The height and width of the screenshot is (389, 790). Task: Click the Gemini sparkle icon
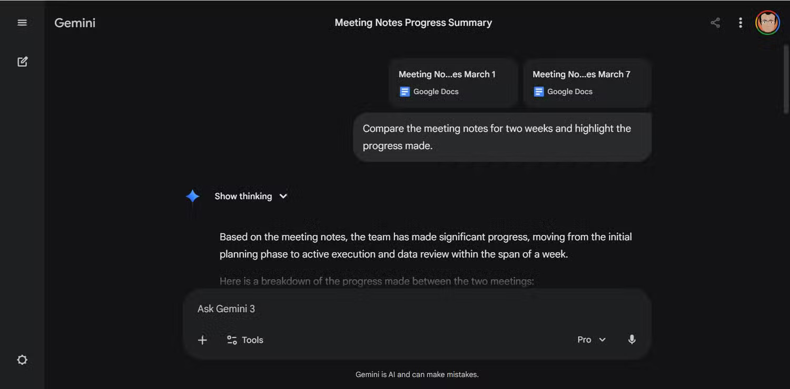pos(193,196)
